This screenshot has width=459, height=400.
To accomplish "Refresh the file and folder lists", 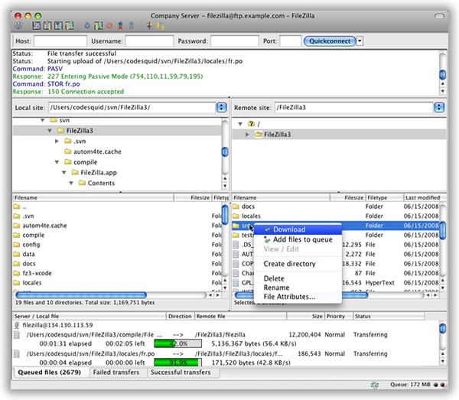I will 87,26.
